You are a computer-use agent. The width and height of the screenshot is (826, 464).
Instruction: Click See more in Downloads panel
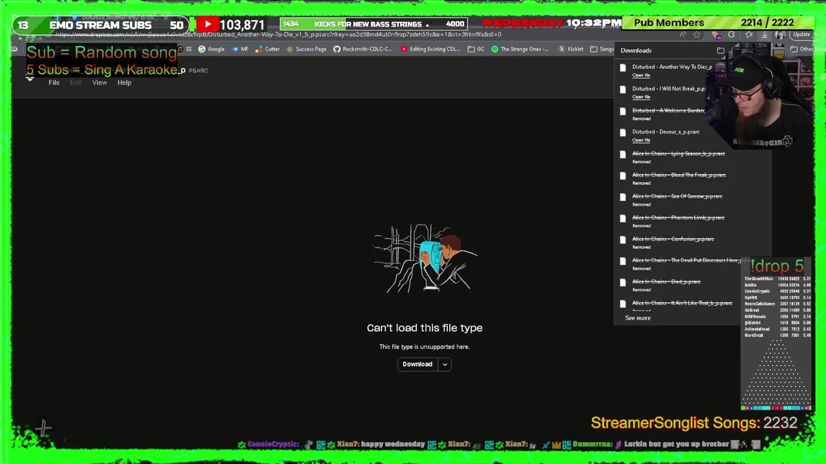click(x=638, y=318)
